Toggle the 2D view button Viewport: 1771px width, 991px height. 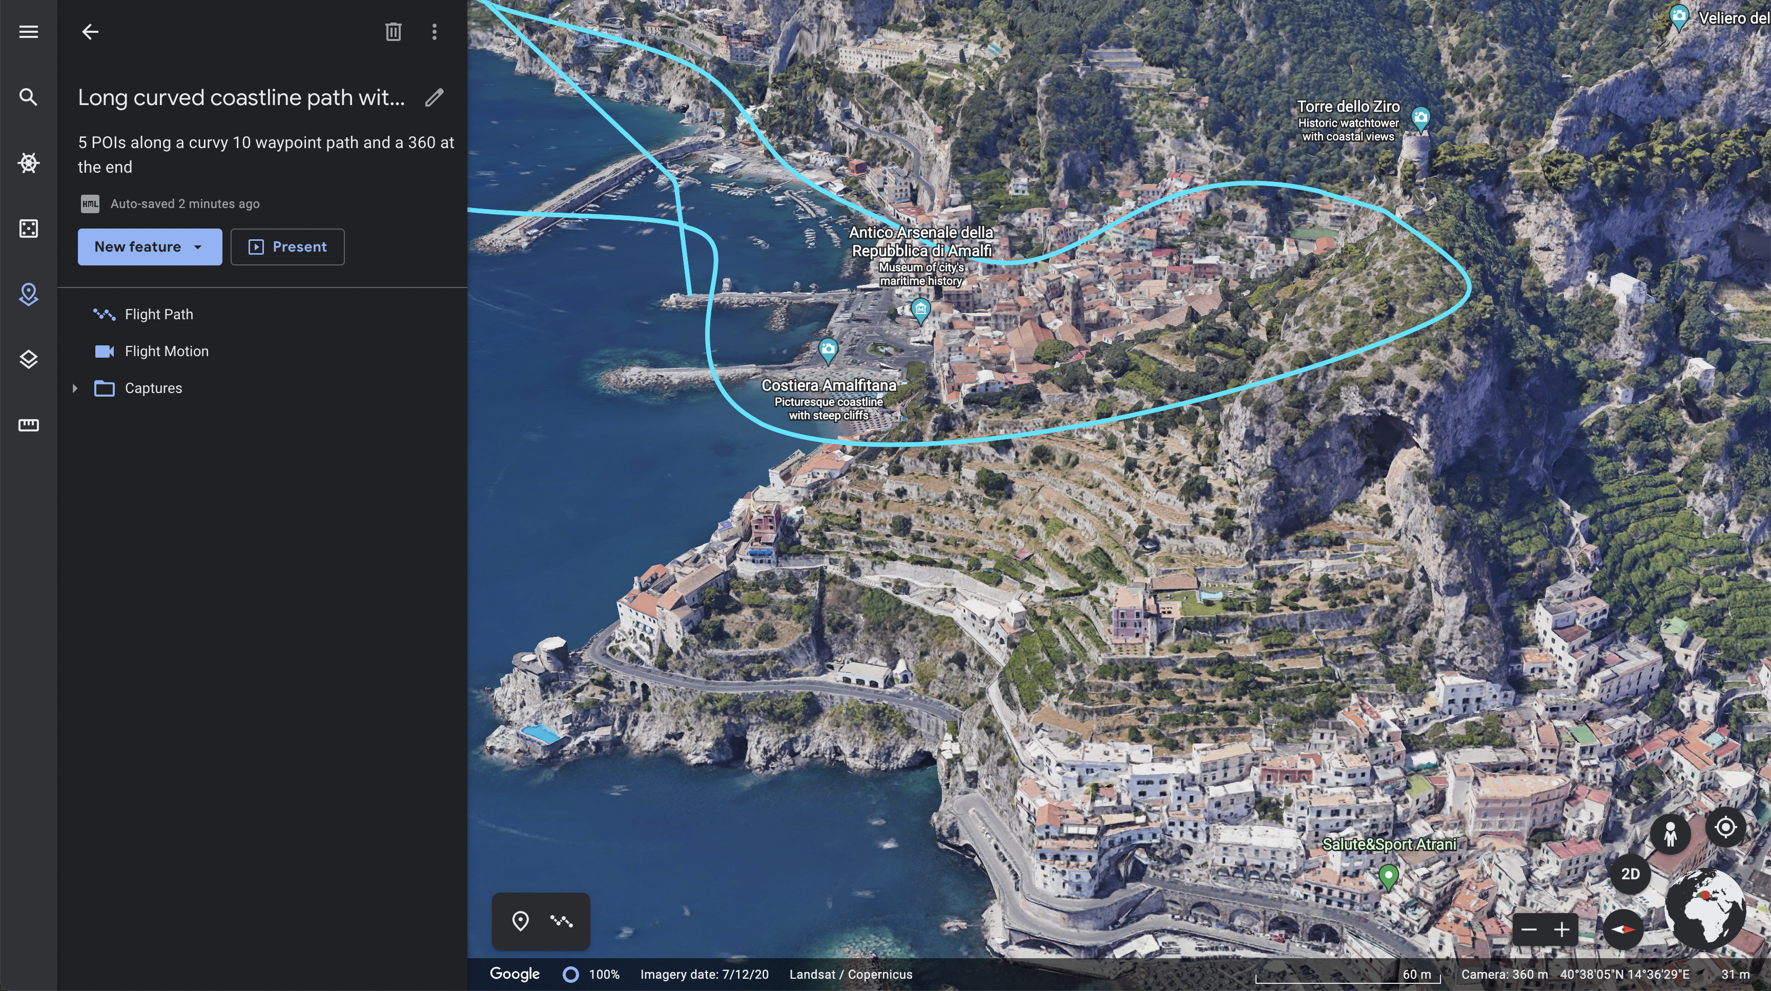tap(1630, 874)
